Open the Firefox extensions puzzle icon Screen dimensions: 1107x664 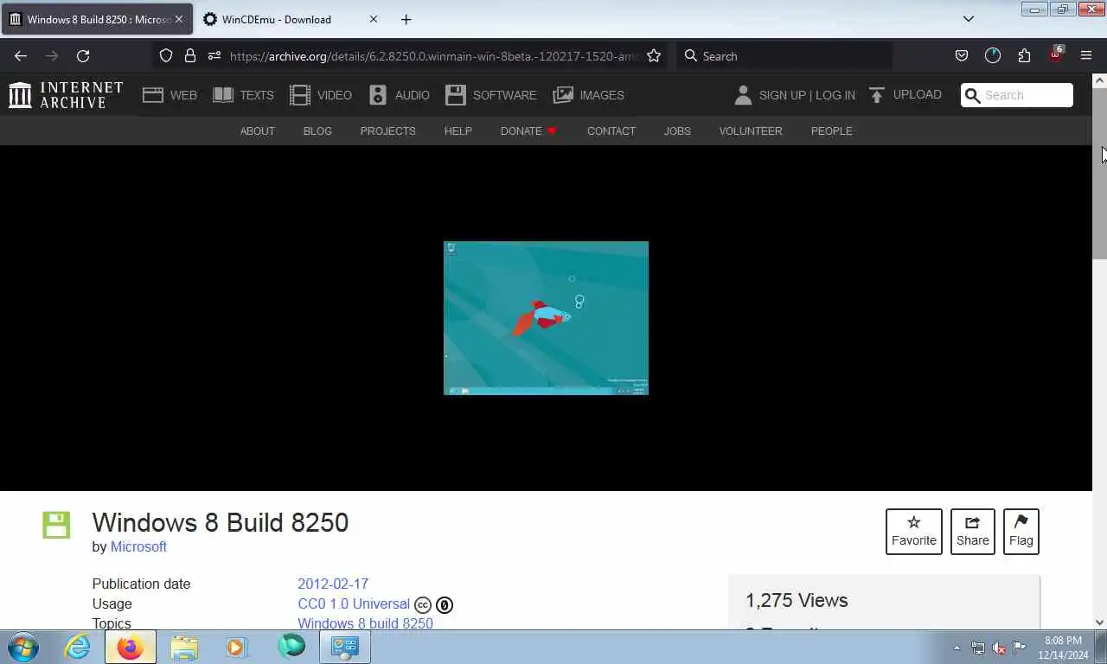point(1024,55)
